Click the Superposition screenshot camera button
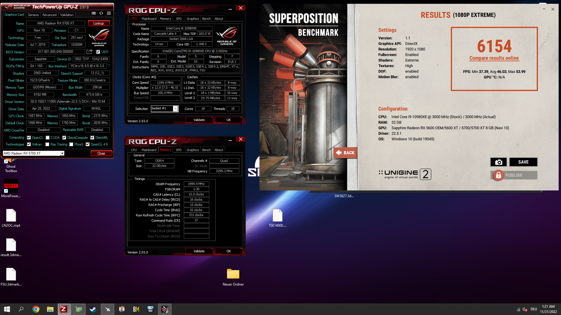Viewport: 561px width, 315px height. pyautogui.click(x=498, y=162)
